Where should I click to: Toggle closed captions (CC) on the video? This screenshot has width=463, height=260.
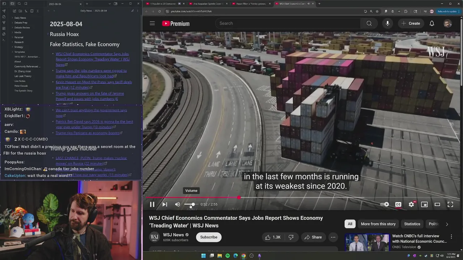pos(398,204)
